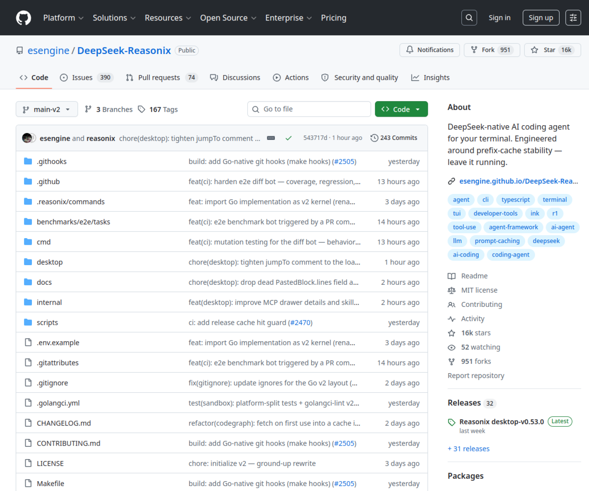
Task: Click the branches icon beside 3 Branches
Action: click(x=88, y=109)
